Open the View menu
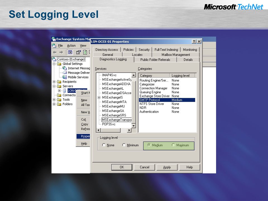The image size is (268, 201). pyautogui.click(x=83, y=46)
